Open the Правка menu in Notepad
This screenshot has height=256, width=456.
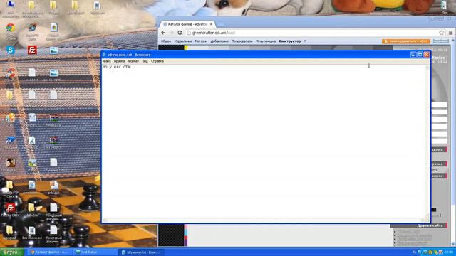(119, 61)
